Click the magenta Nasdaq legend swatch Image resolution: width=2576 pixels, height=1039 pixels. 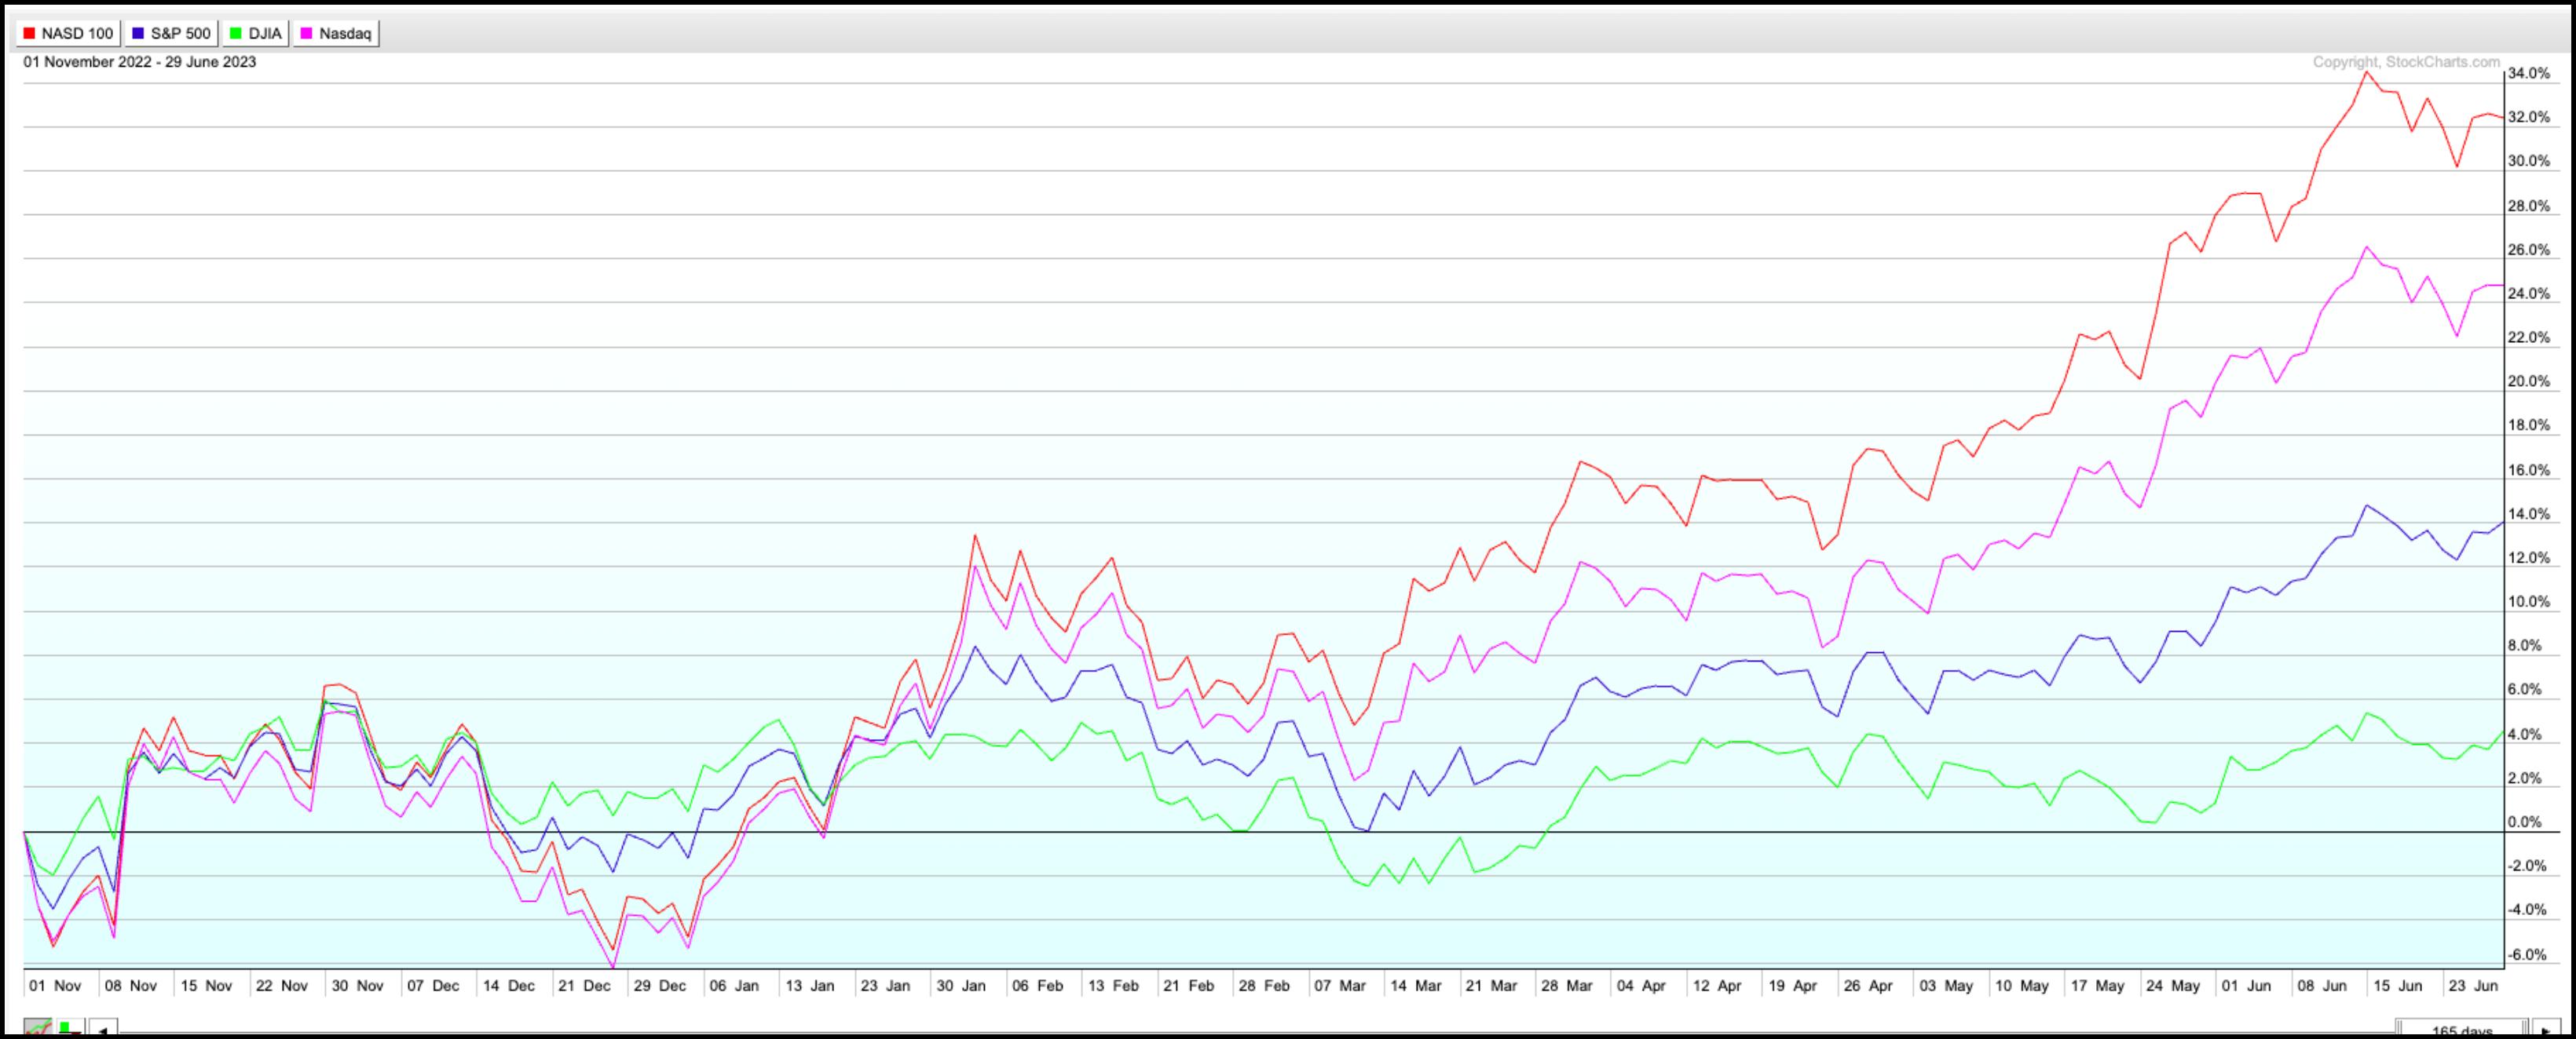pos(307,34)
